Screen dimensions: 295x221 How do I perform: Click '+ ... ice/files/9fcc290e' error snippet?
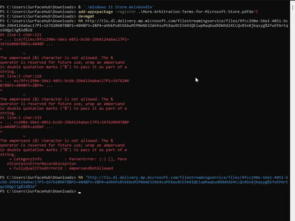65,39
